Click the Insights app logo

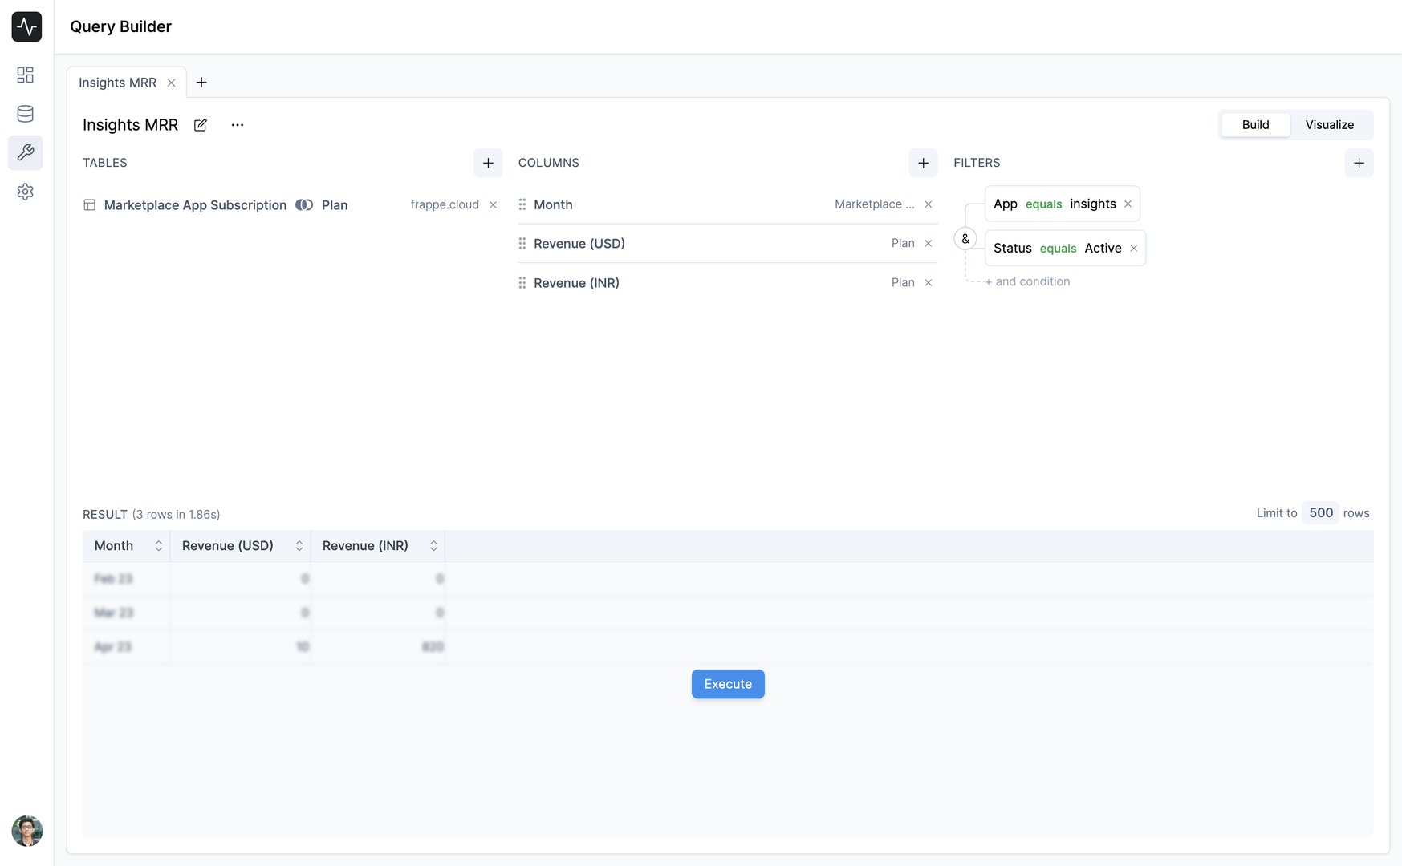click(26, 26)
